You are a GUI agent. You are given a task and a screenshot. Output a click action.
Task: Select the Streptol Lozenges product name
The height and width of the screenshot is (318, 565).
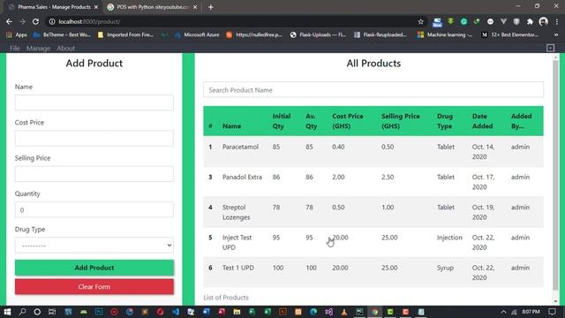(236, 212)
